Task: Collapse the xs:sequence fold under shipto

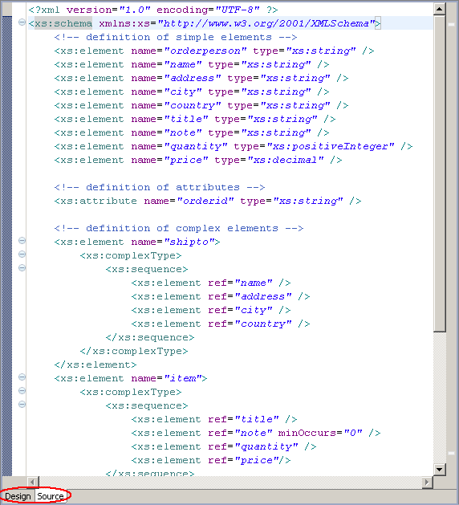Action: (22, 267)
